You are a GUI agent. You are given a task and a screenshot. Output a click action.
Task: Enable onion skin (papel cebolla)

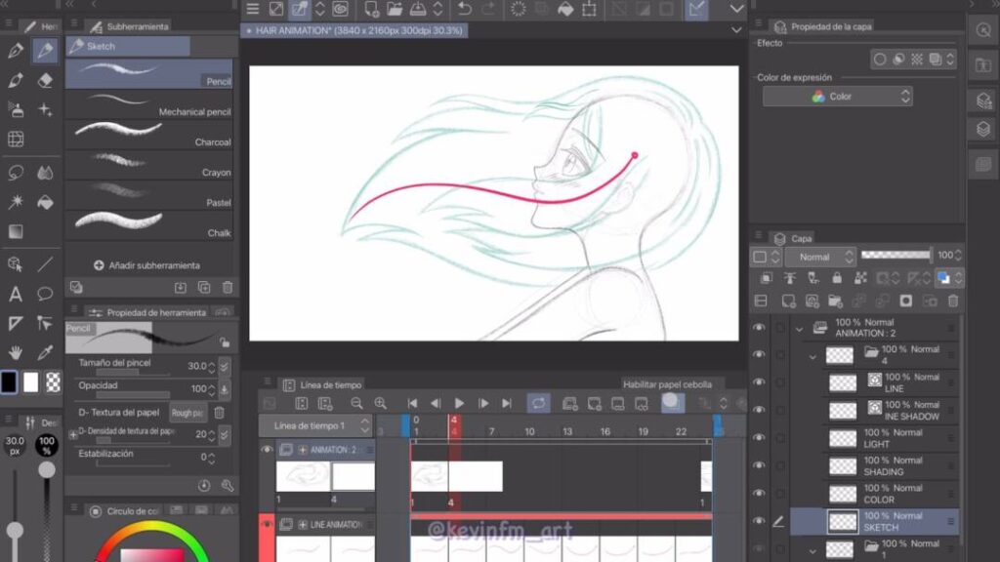[672, 403]
